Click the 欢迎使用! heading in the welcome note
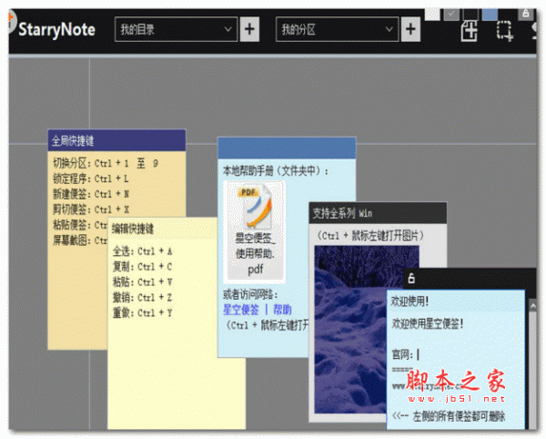 click(x=409, y=301)
